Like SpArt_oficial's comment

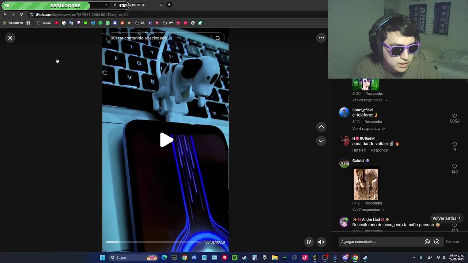[x=454, y=116]
